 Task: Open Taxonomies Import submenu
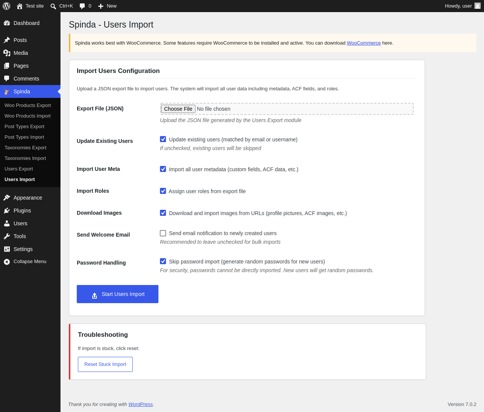(30, 158)
